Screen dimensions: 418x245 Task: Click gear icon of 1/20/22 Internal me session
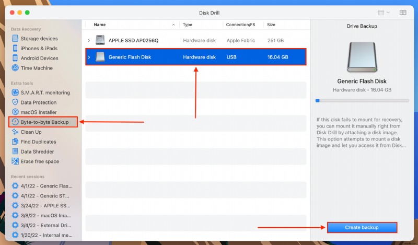15,235
